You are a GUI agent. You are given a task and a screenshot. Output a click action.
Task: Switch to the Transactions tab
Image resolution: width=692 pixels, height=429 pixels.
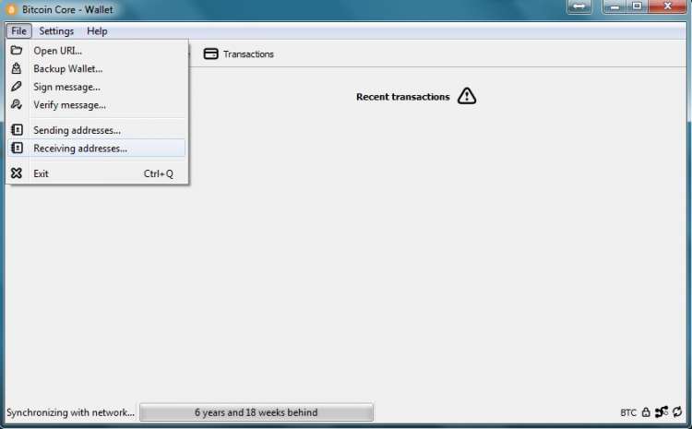[239, 54]
